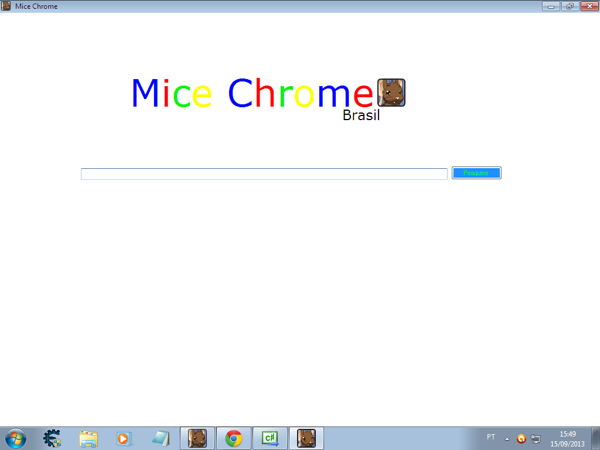This screenshot has height=450, width=600.
Task: Open the network status tray icon
Action: coord(536,439)
